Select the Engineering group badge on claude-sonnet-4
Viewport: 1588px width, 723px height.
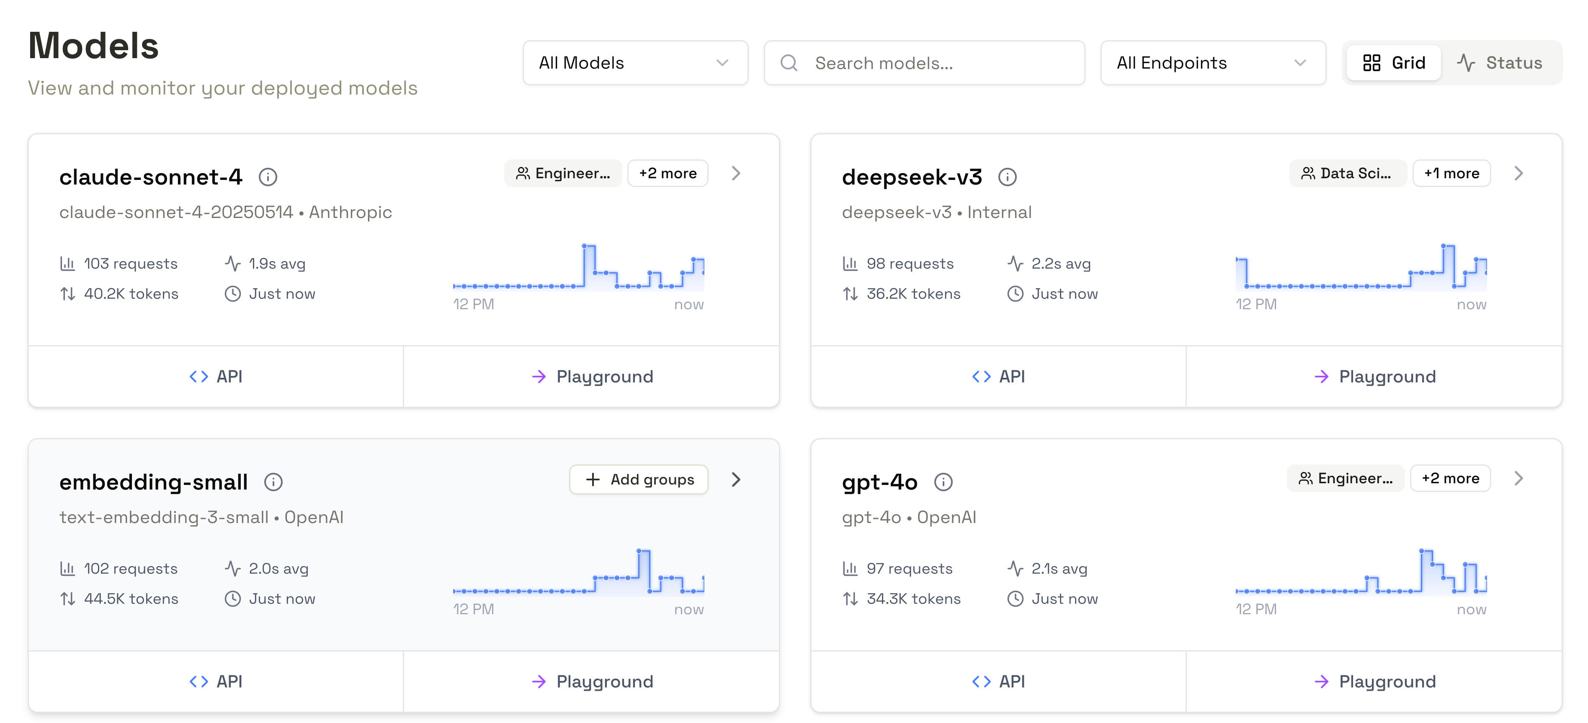click(562, 173)
